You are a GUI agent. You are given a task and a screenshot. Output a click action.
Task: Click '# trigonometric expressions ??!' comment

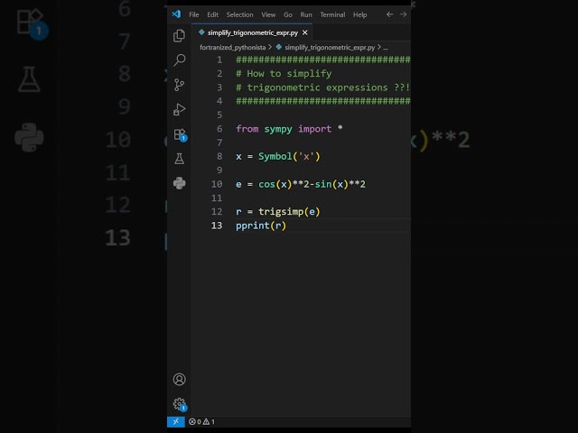(323, 88)
